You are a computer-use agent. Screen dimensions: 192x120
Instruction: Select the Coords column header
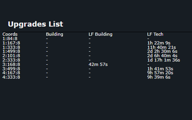point(10,34)
